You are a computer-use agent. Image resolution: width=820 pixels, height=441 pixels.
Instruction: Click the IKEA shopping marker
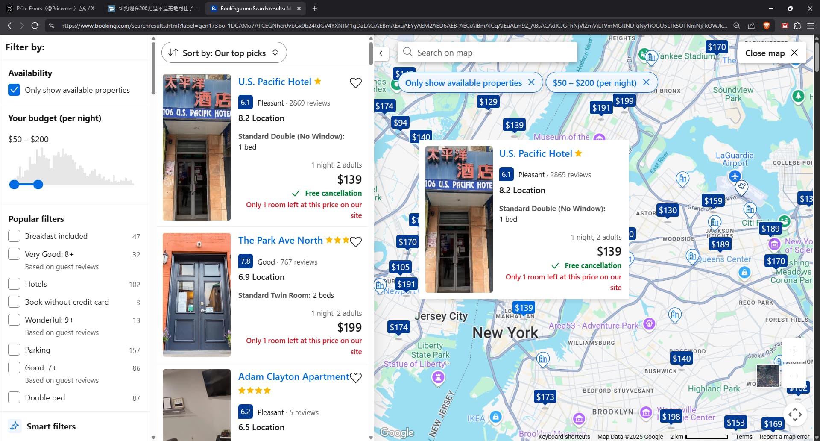495,417
